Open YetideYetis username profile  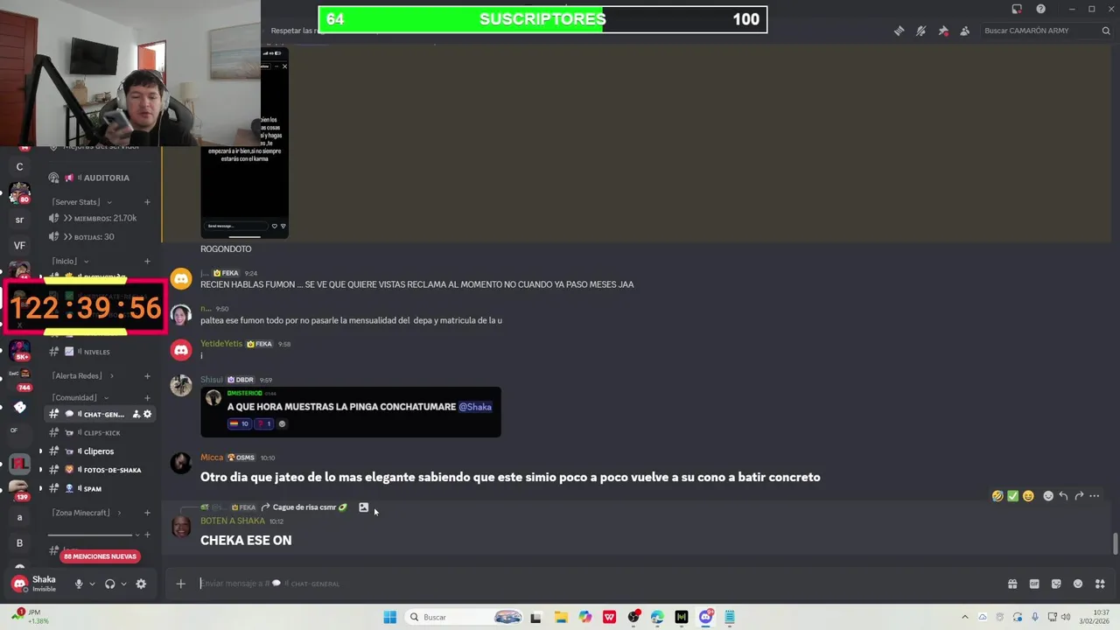pyautogui.click(x=221, y=344)
